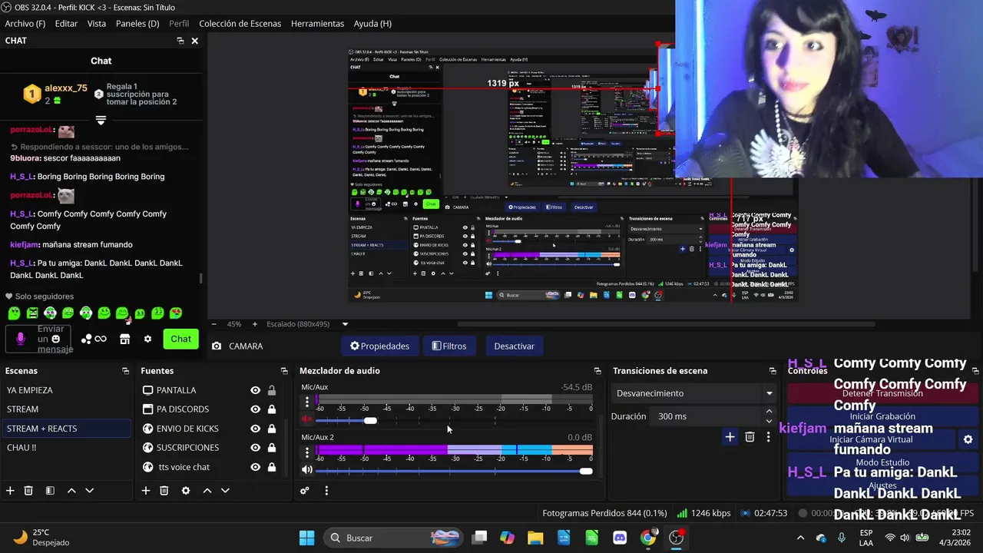Open Mic/Aux 2 channel options dots
This screenshot has height=553, width=983.
click(307, 452)
